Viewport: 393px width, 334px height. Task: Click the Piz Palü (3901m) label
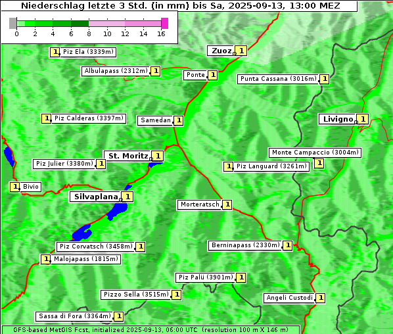pyautogui.click(x=206, y=277)
